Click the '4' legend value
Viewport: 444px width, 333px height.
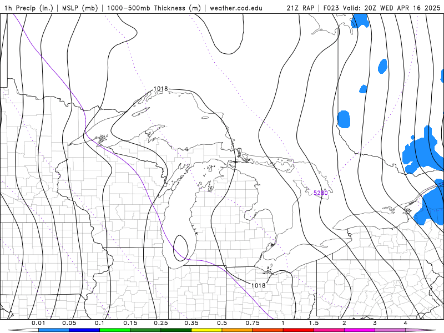[406, 323]
